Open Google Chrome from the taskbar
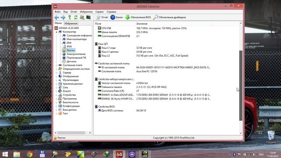Screen dimensions: 281x158 (x=29, y=154)
